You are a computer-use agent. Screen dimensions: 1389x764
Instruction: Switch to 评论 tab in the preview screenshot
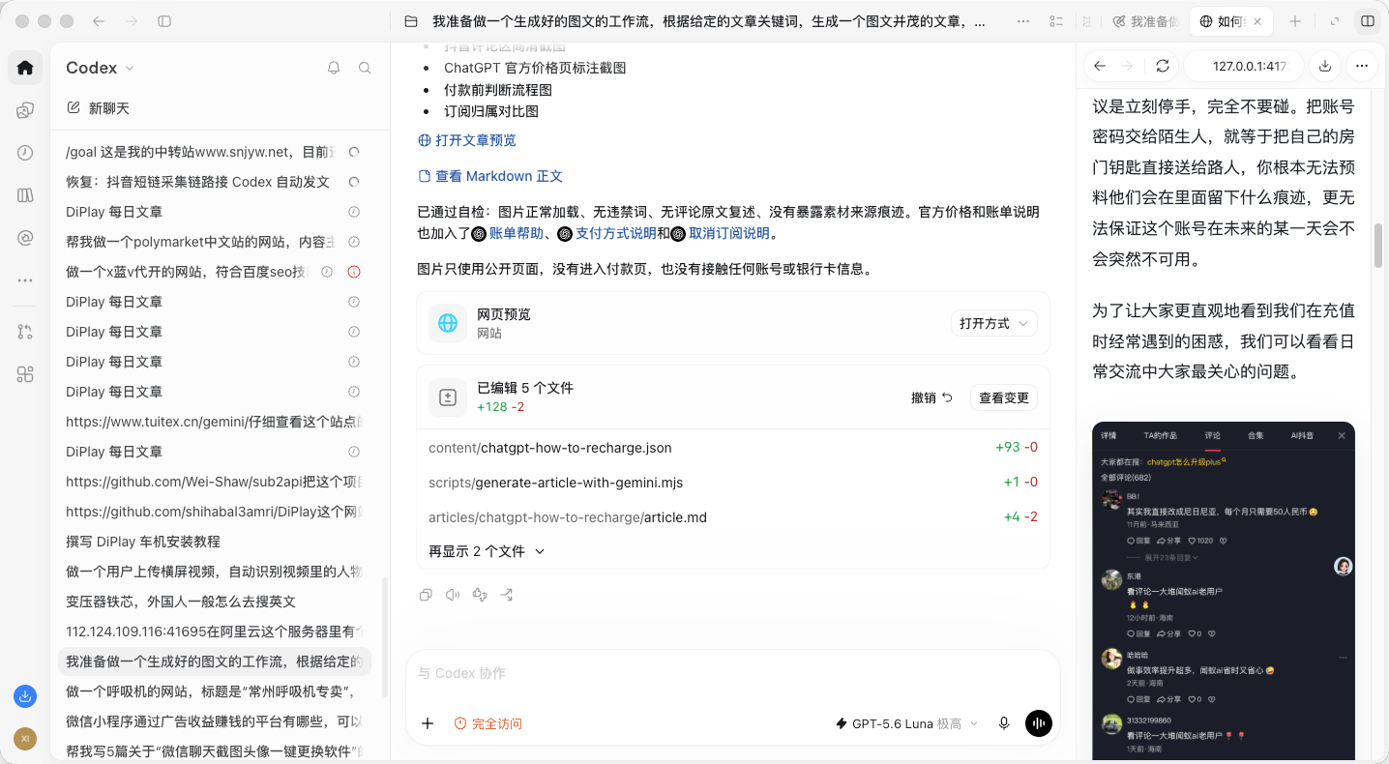(1213, 436)
